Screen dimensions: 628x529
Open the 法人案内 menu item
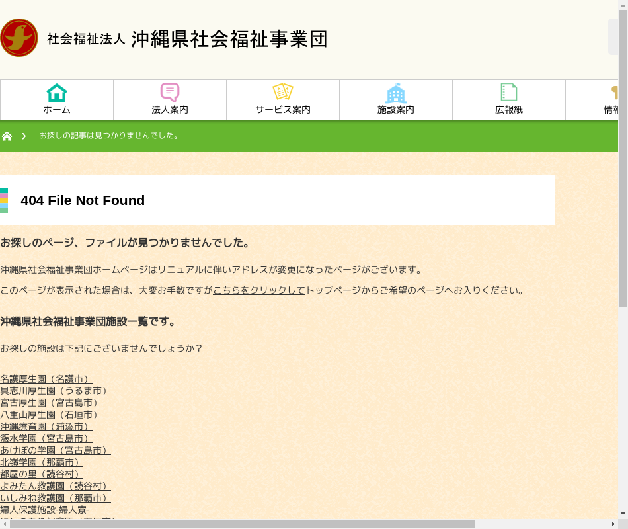pyautogui.click(x=170, y=110)
